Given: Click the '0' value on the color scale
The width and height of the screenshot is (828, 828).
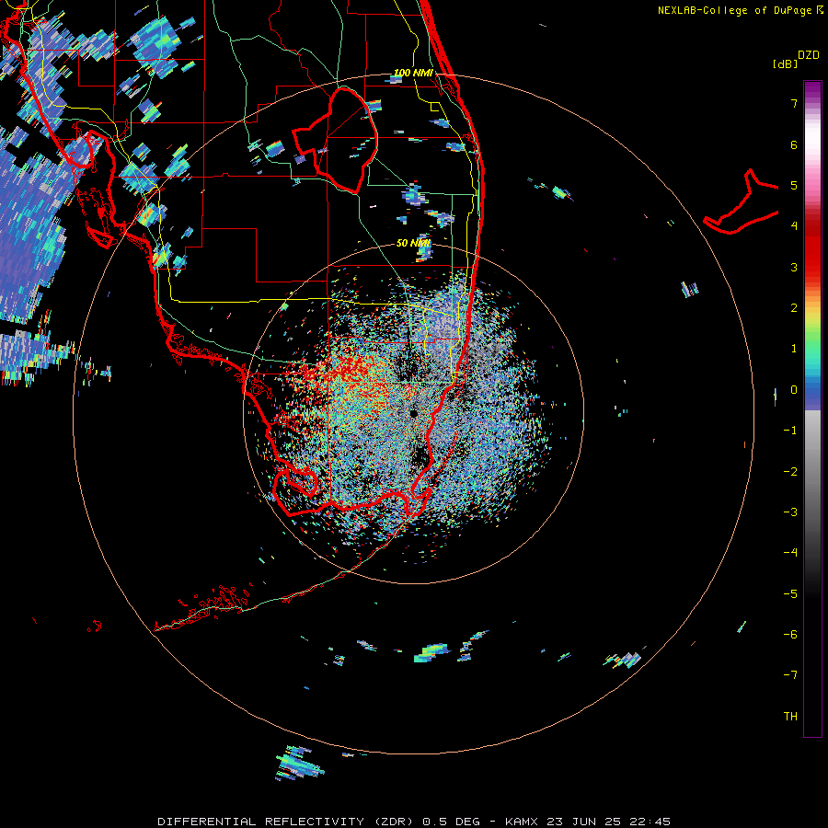Looking at the screenshot, I should [x=794, y=390].
